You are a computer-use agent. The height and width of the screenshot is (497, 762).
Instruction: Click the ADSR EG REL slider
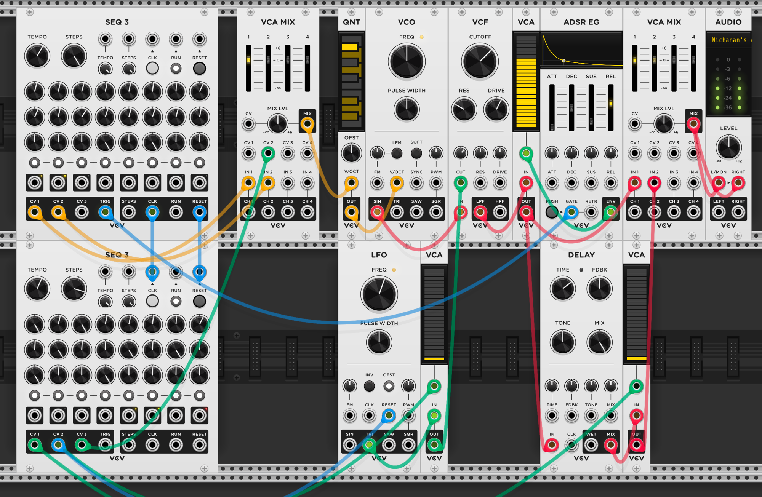(x=611, y=108)
